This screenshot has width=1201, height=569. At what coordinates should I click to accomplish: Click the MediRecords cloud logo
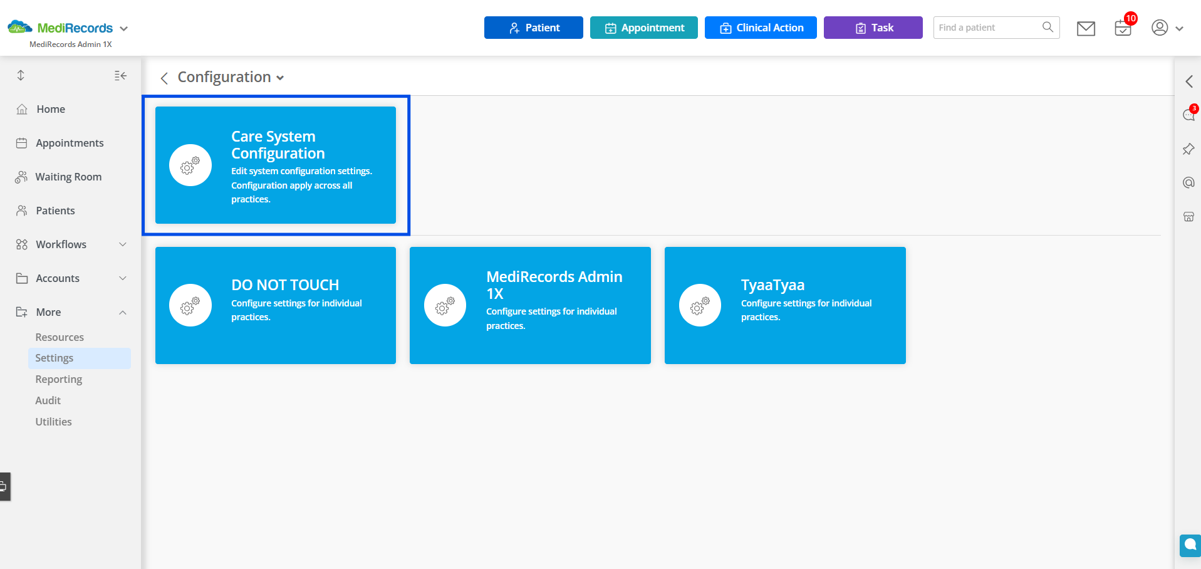coord(20,28)
